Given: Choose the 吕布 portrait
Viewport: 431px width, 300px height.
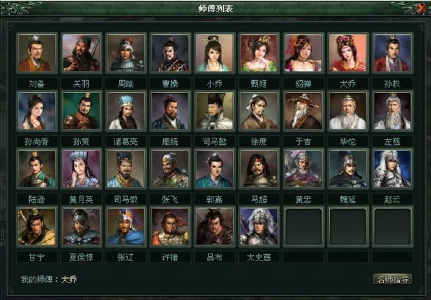Looking at the screenshot, I should (x=215, y=227).
